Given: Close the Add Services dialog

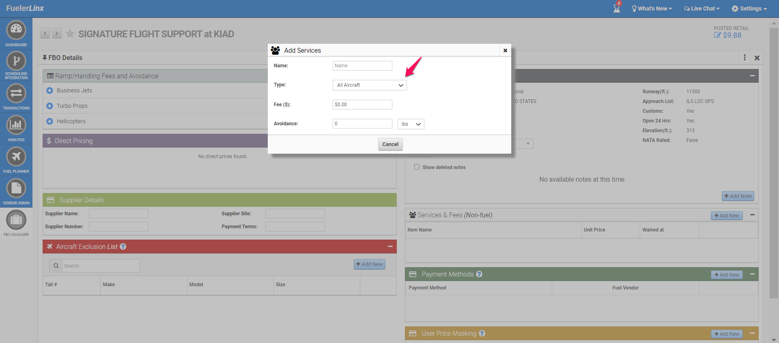Looking at the screenshot, I should (x=505, y=50).
